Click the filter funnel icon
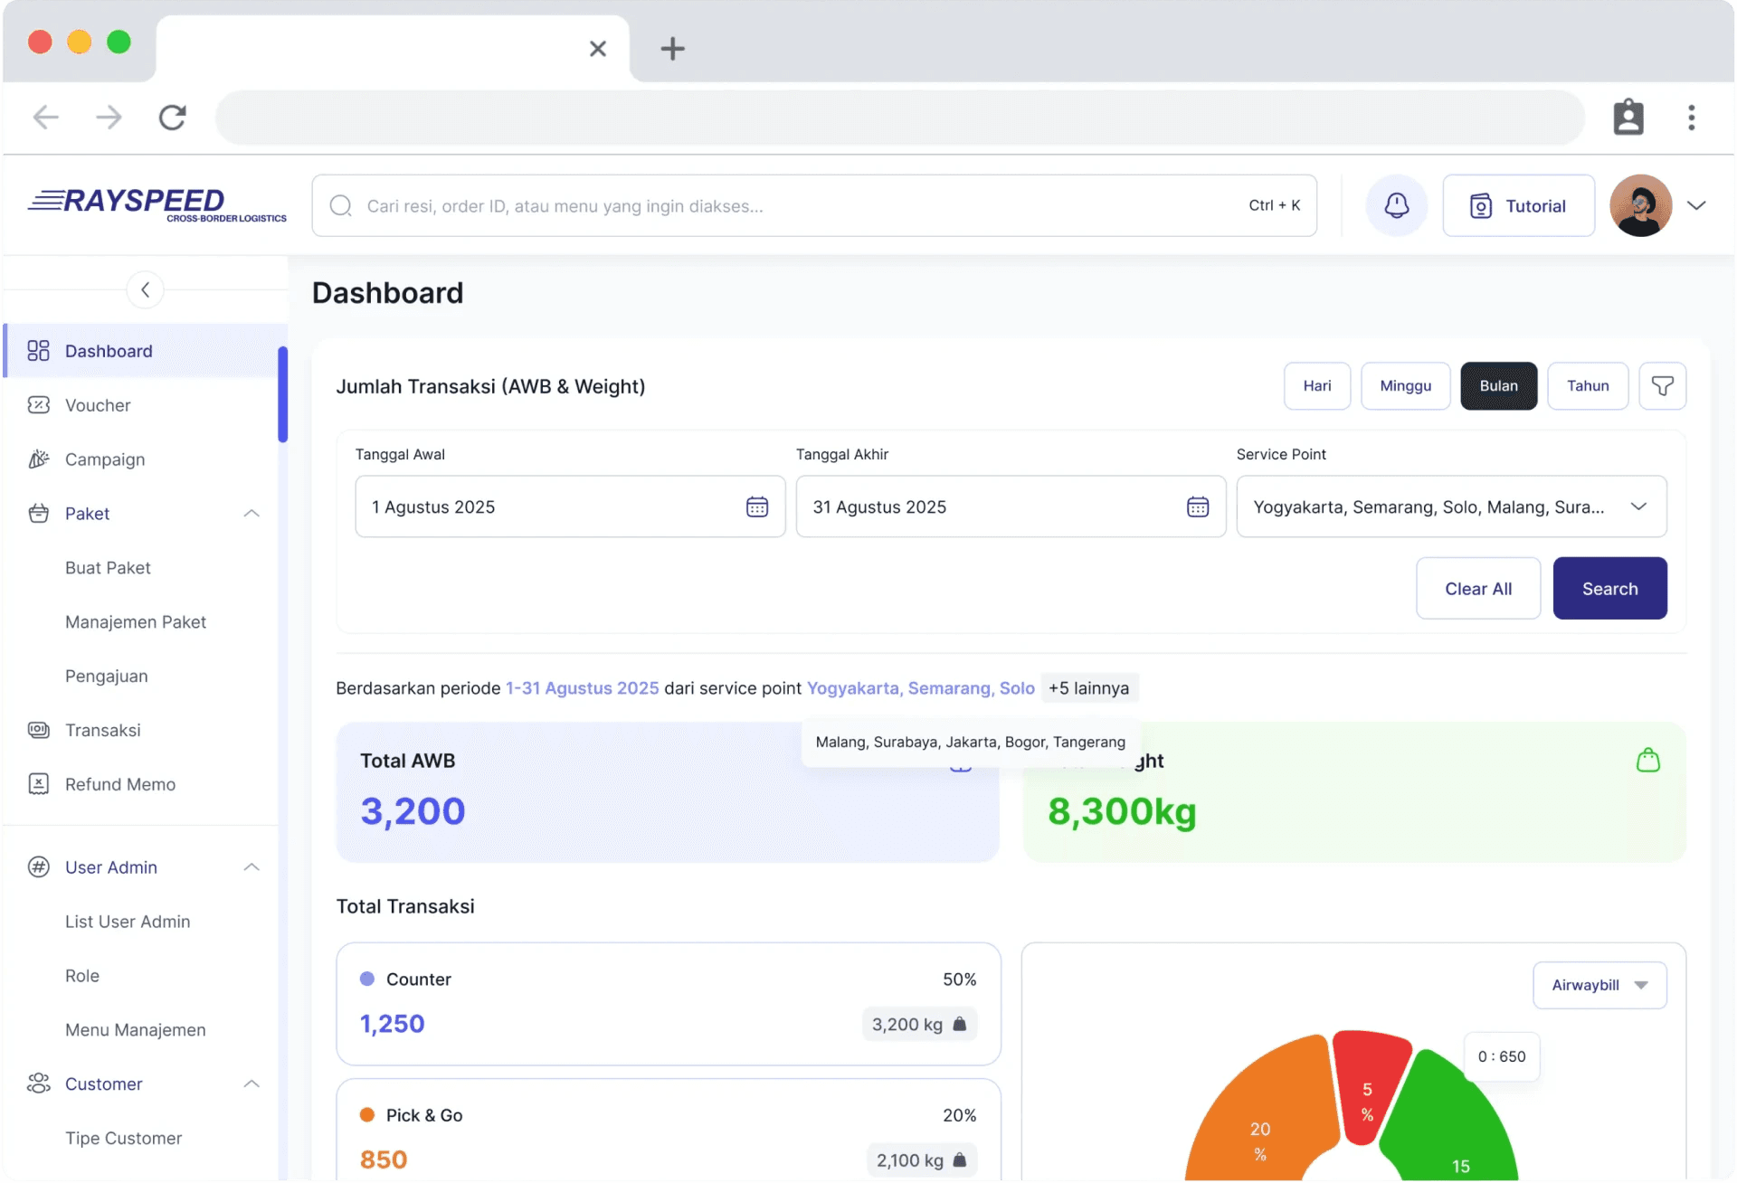The width and height of the screenshot is (1737, 1183). 1662,386
